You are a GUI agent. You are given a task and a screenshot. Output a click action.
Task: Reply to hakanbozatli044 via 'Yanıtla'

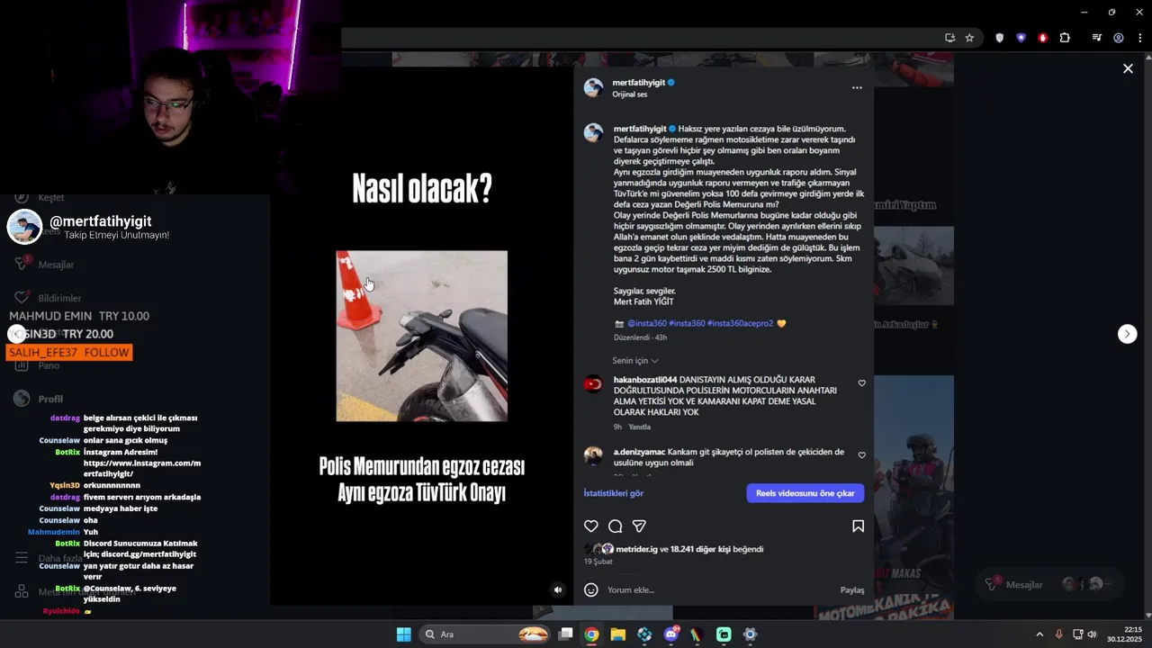(639, 427)
